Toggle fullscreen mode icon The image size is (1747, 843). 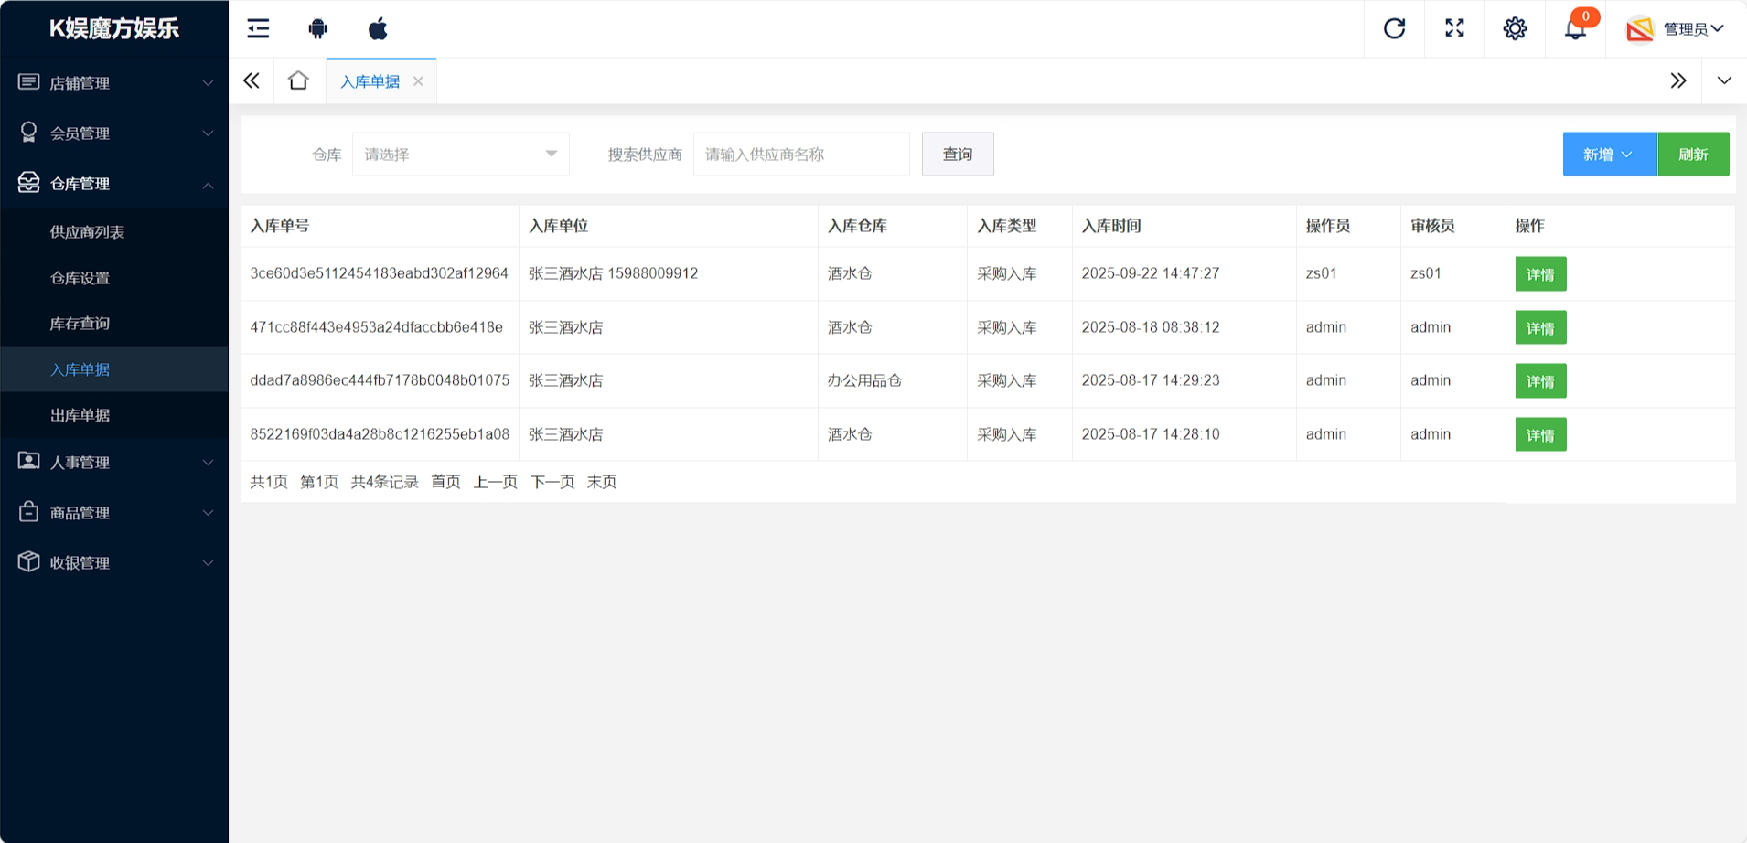click(1454, 29)
